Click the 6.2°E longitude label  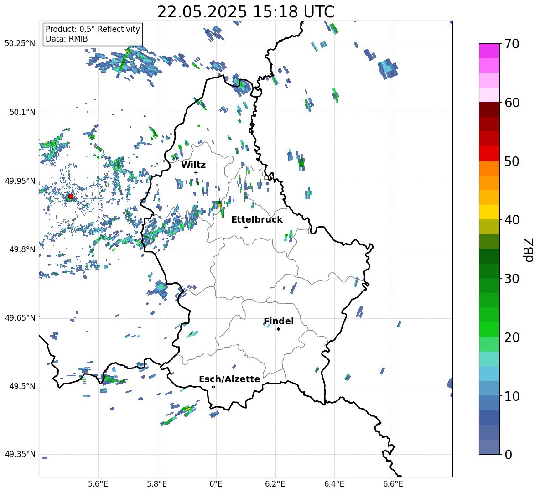[x=275, y=484]
